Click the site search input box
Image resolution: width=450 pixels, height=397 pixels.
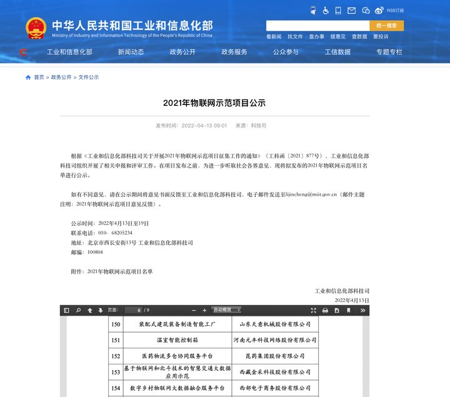click(317, 26)
